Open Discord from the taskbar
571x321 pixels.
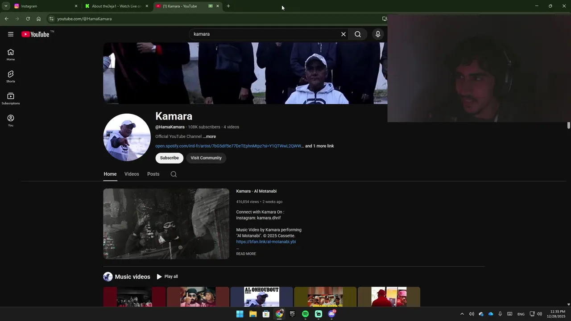(331, 314)
